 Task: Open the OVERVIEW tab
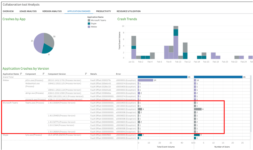[x=8, y=11]
